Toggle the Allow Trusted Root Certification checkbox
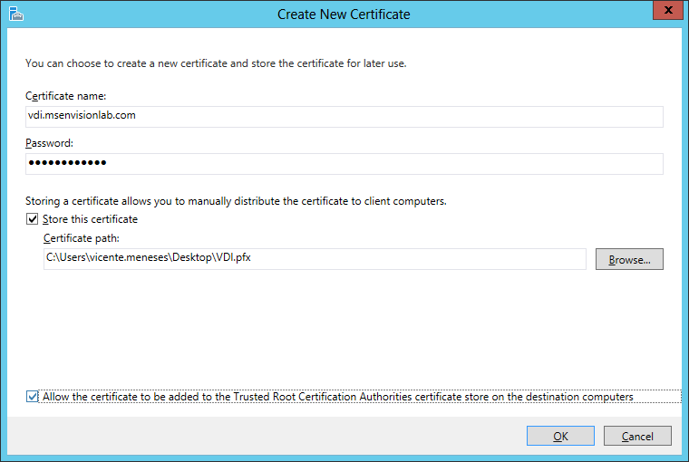 (x=33, y=397)
